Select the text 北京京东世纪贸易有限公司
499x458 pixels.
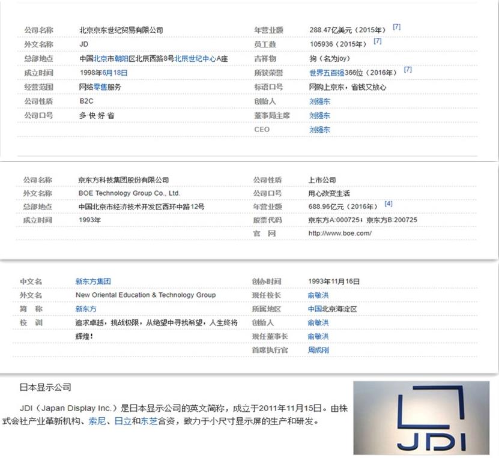[121, 30]
